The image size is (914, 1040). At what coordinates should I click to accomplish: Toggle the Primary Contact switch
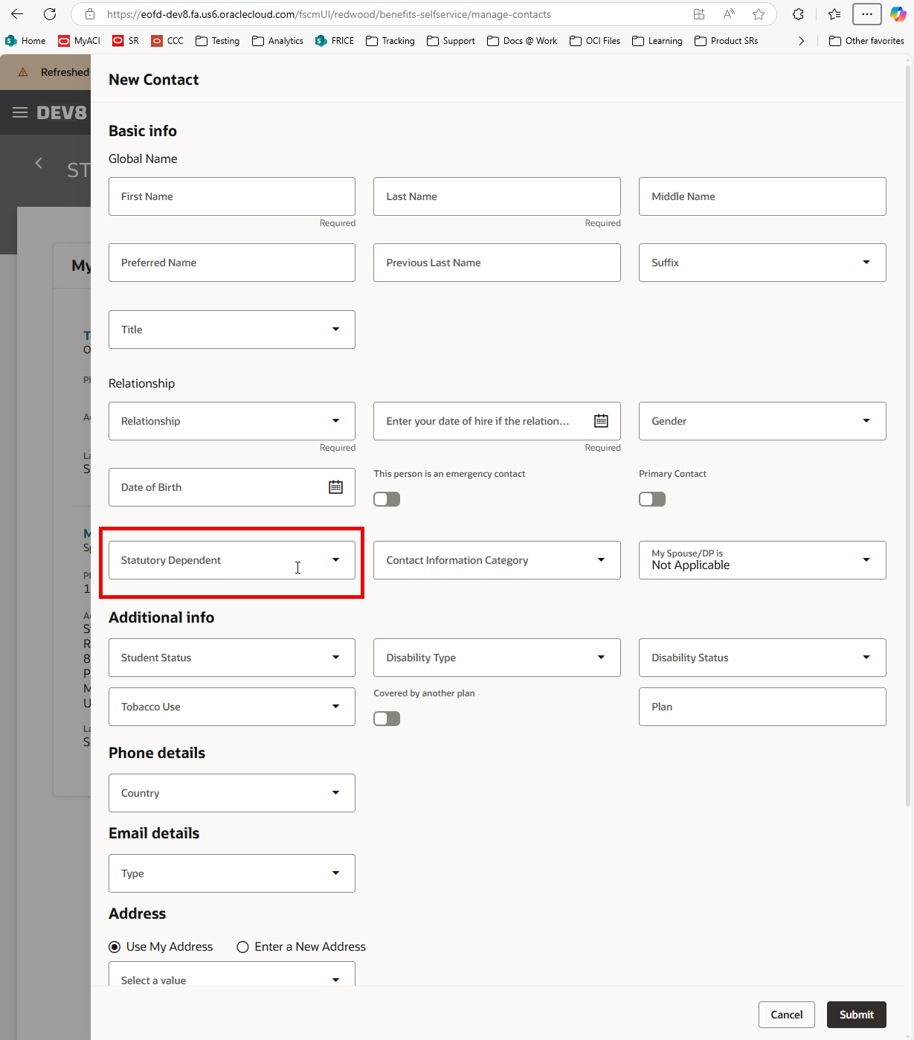pyautogui.click(x=652, y=499)
